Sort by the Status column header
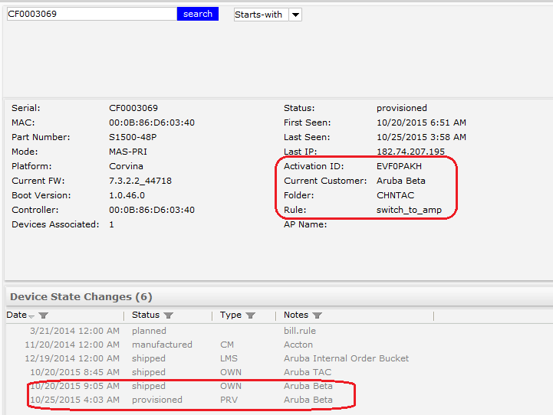This screenshot has width=553, height=415. (x=146, y=315)
